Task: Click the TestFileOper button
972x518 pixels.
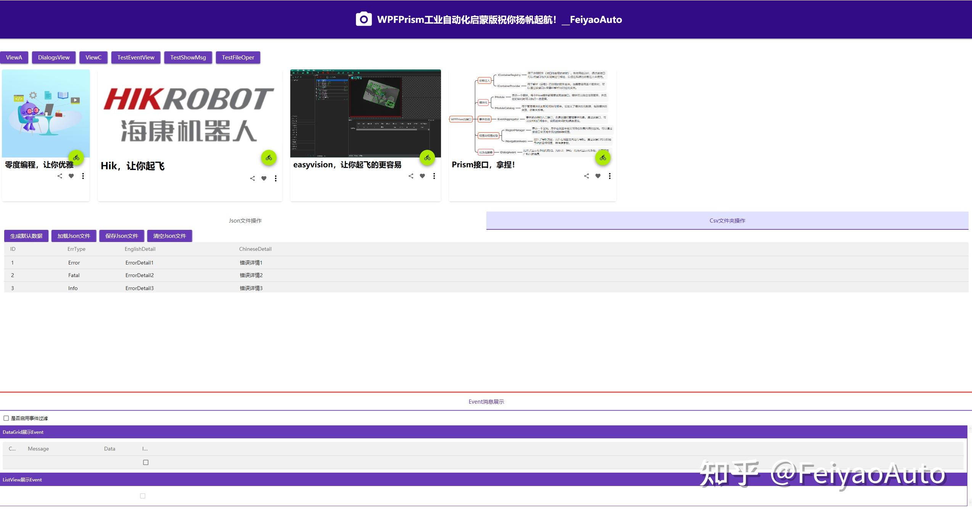Action: [x=238, y=57]
